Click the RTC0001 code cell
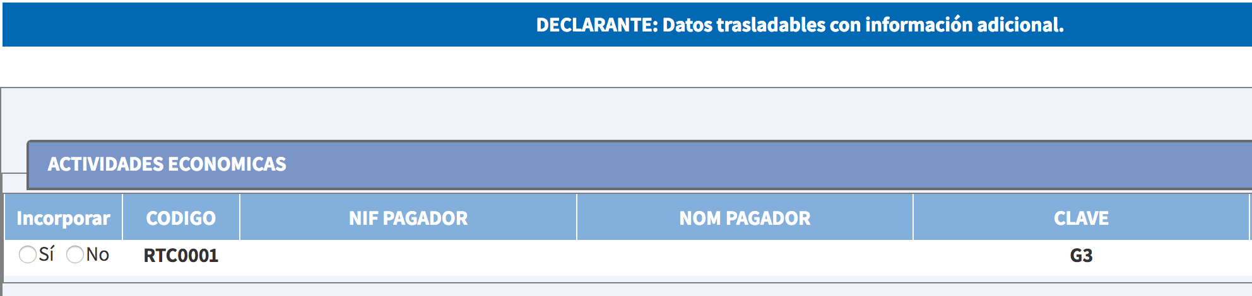This screenshot has height=296, width=1252. pyautogui.click(x=181, y=256)
